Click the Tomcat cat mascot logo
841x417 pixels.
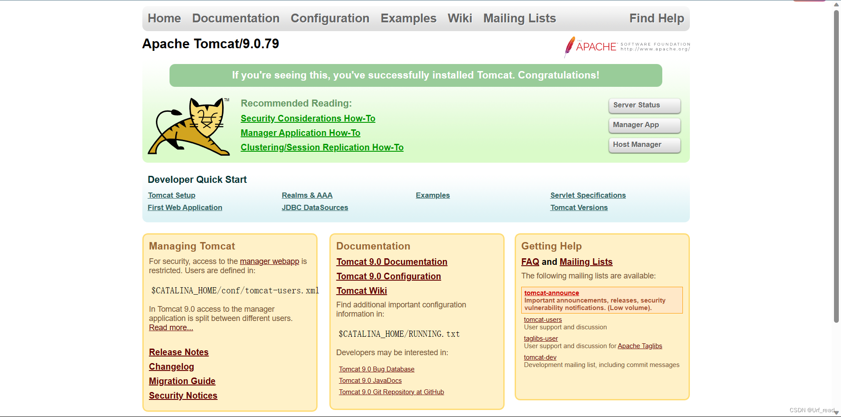[189, 126]
